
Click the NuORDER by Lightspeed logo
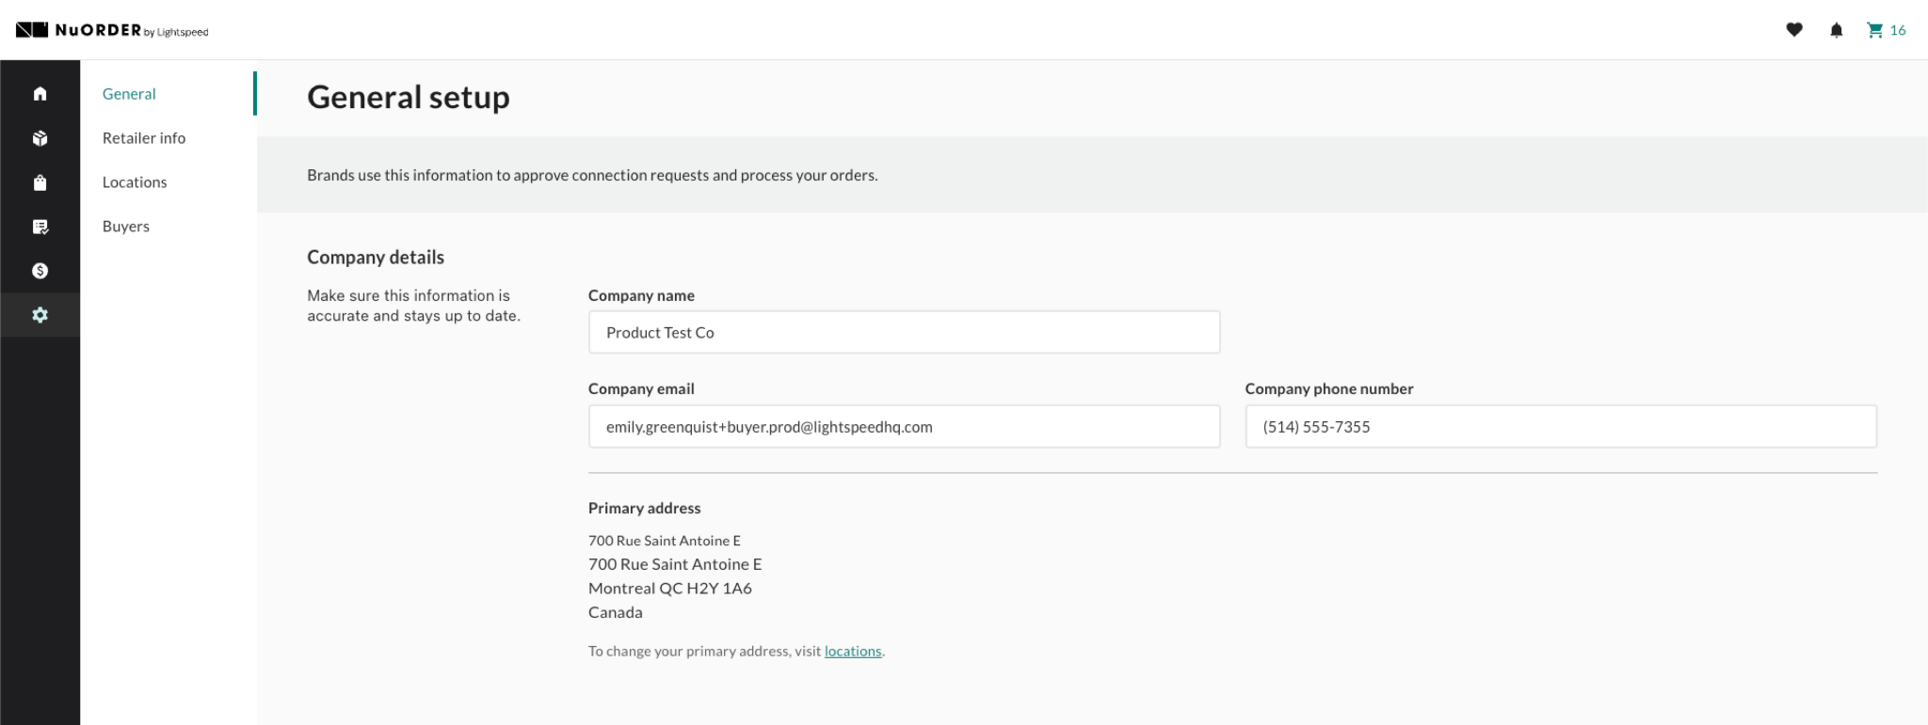click(x=112, y=30)
